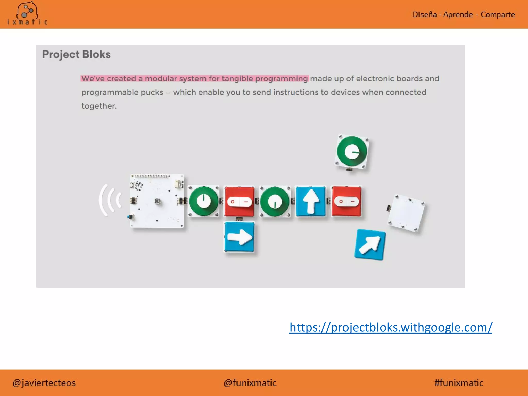Click the green dial puck next to main board
The height and width of the screenshot is (396, 528).
pyautogui.click(x=204, y=201)
